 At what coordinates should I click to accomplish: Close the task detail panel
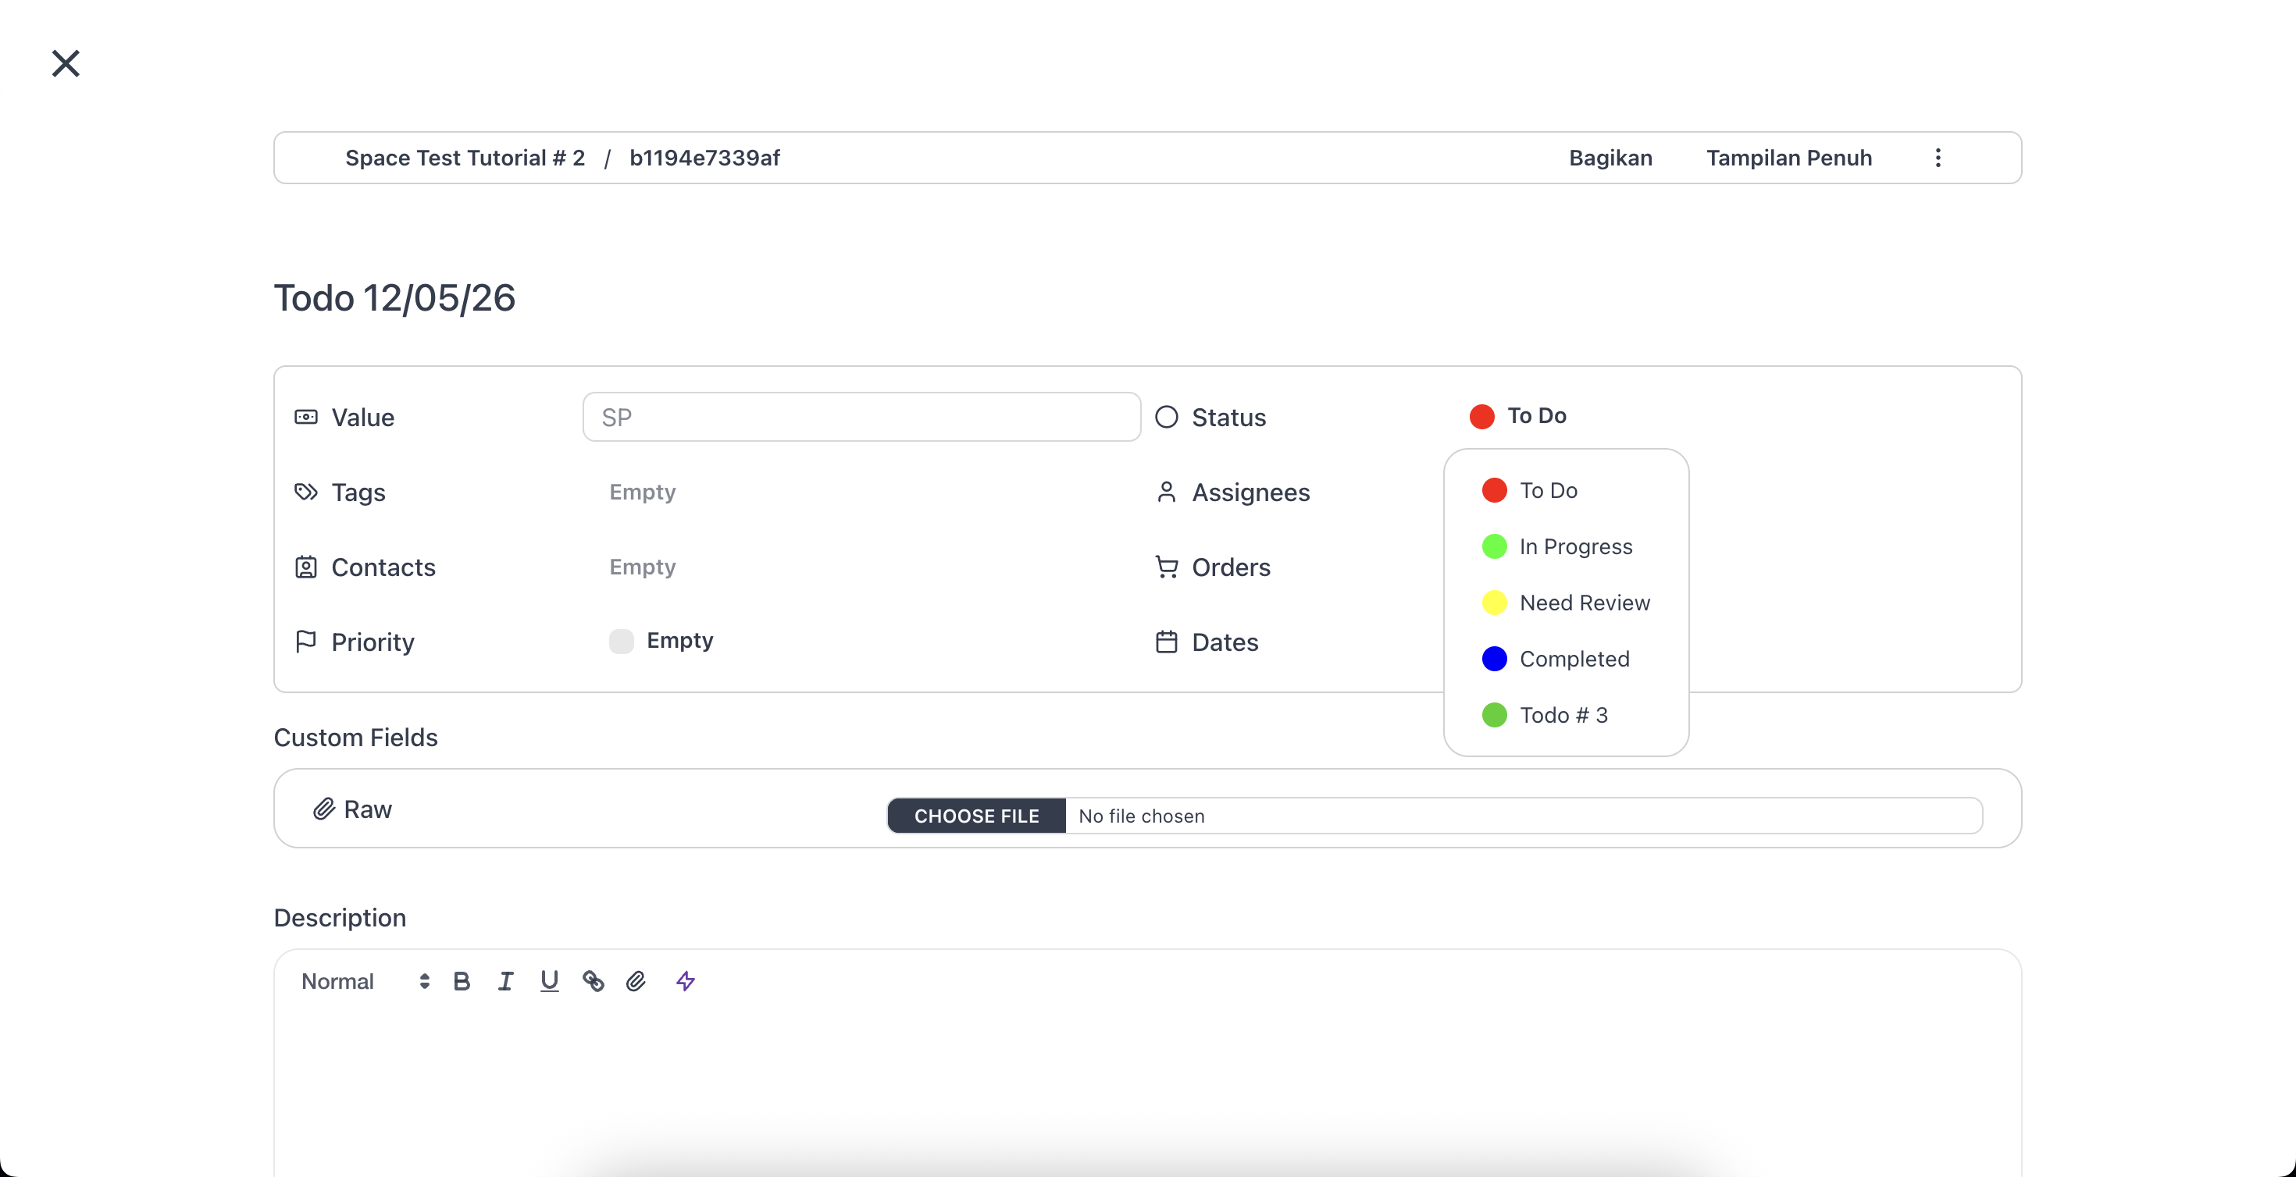(x=65, y=63)
